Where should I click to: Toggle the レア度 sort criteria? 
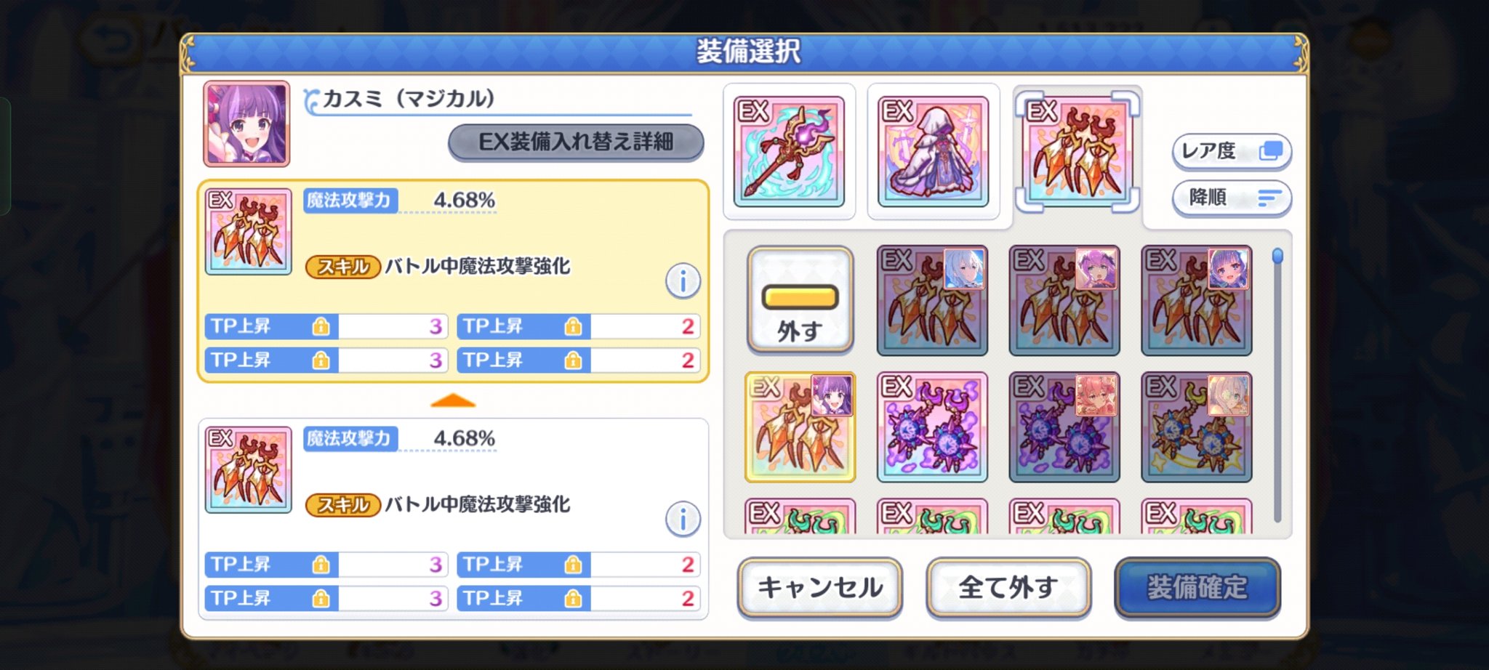tap(1232, 151)
